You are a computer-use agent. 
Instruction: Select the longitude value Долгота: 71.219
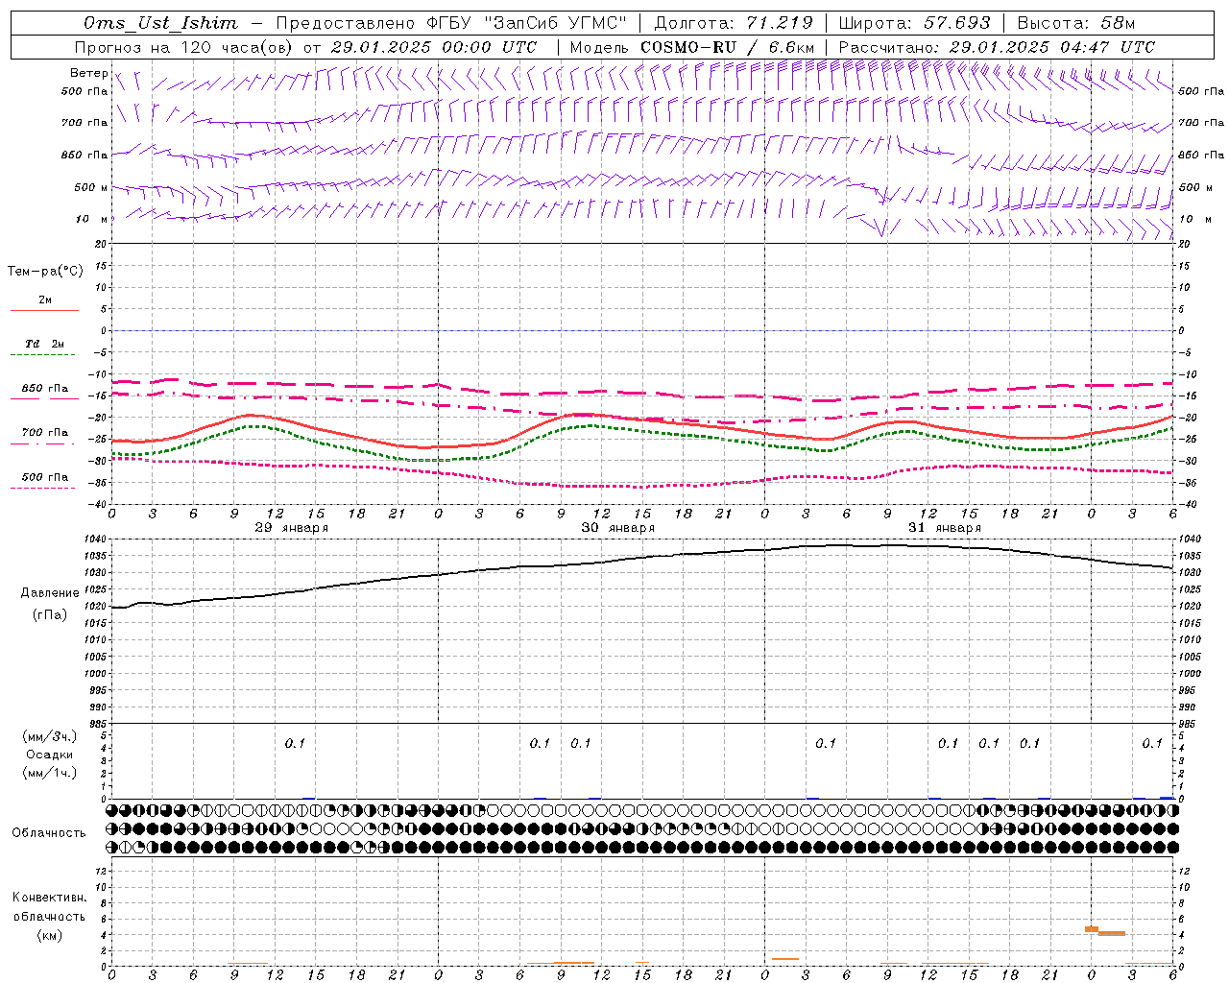tap(733, 23)
